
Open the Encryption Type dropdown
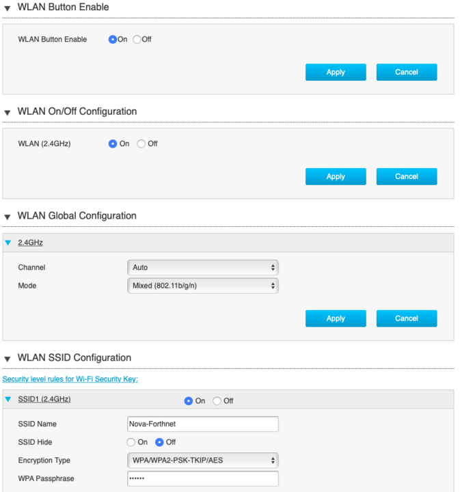[203, 461]
